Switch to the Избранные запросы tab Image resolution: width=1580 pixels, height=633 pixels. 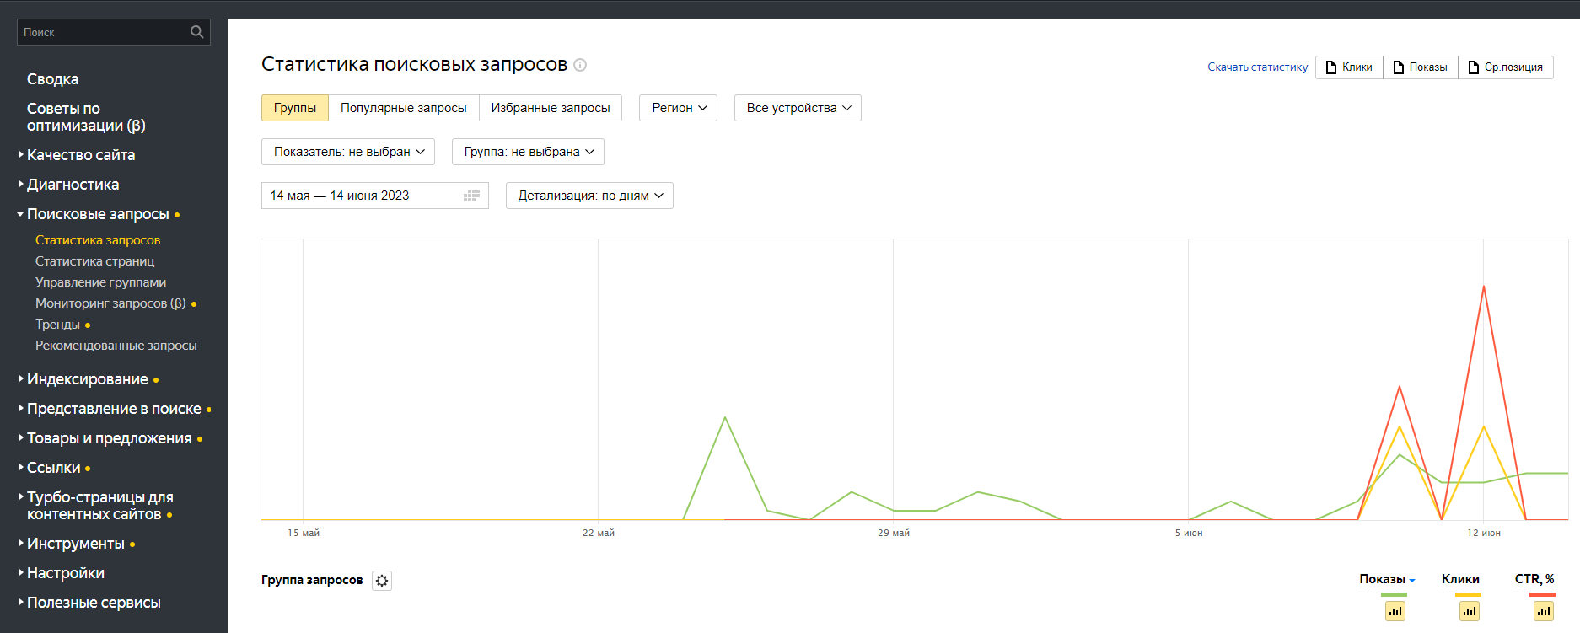pyautogui.click(x=550, y=108)
